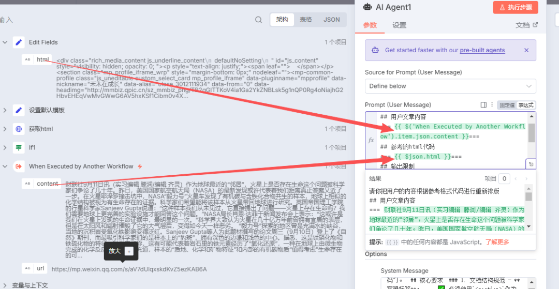Open Source for Prompt dropdown
This screenshot has width=559, height=289.
pos(450,86)
